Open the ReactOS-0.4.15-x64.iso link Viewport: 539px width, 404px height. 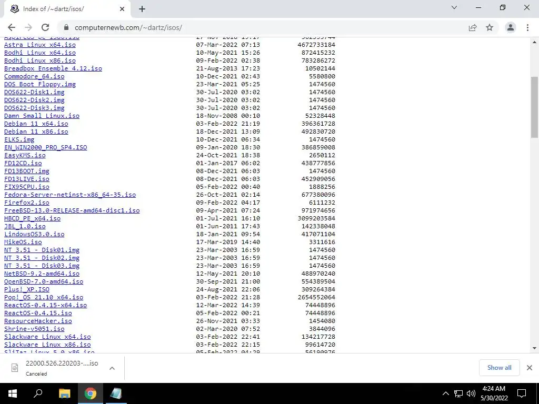click(x=46, y=306)
